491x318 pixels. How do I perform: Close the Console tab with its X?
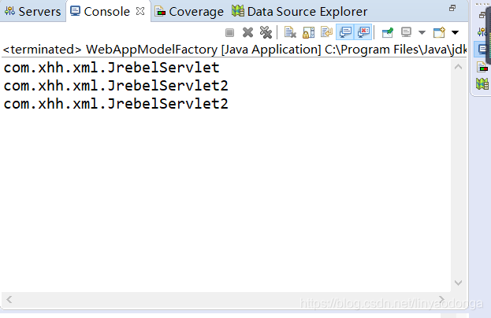pyautogui.click(x=140, y=11)
